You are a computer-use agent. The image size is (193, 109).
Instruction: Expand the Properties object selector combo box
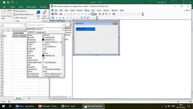pyautogui.click(x=63, y=29)
